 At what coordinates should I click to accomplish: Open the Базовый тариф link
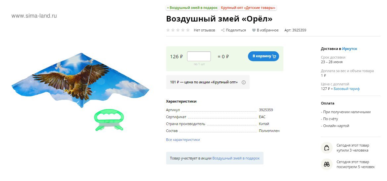pos(347,89)
